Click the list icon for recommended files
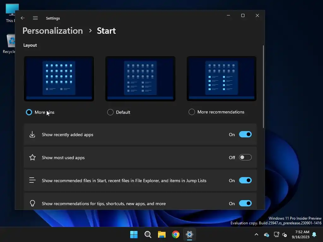 32,180
